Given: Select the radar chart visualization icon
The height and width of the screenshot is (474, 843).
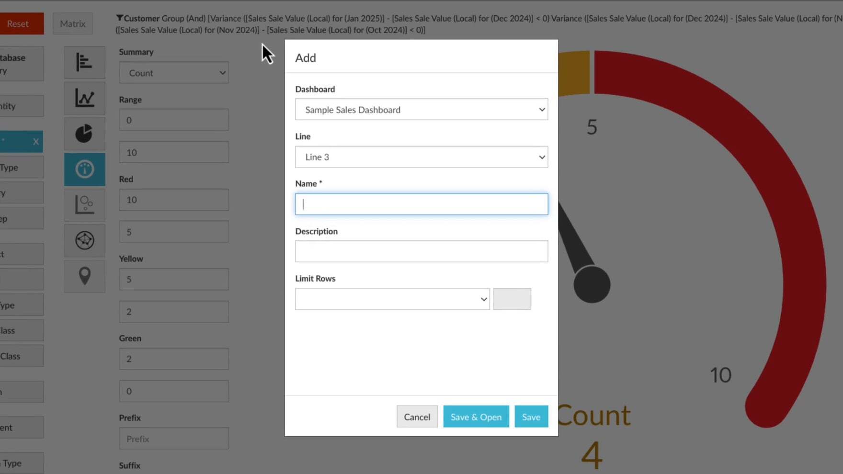Looking at the screenshot, I should [x=85, y=240].
